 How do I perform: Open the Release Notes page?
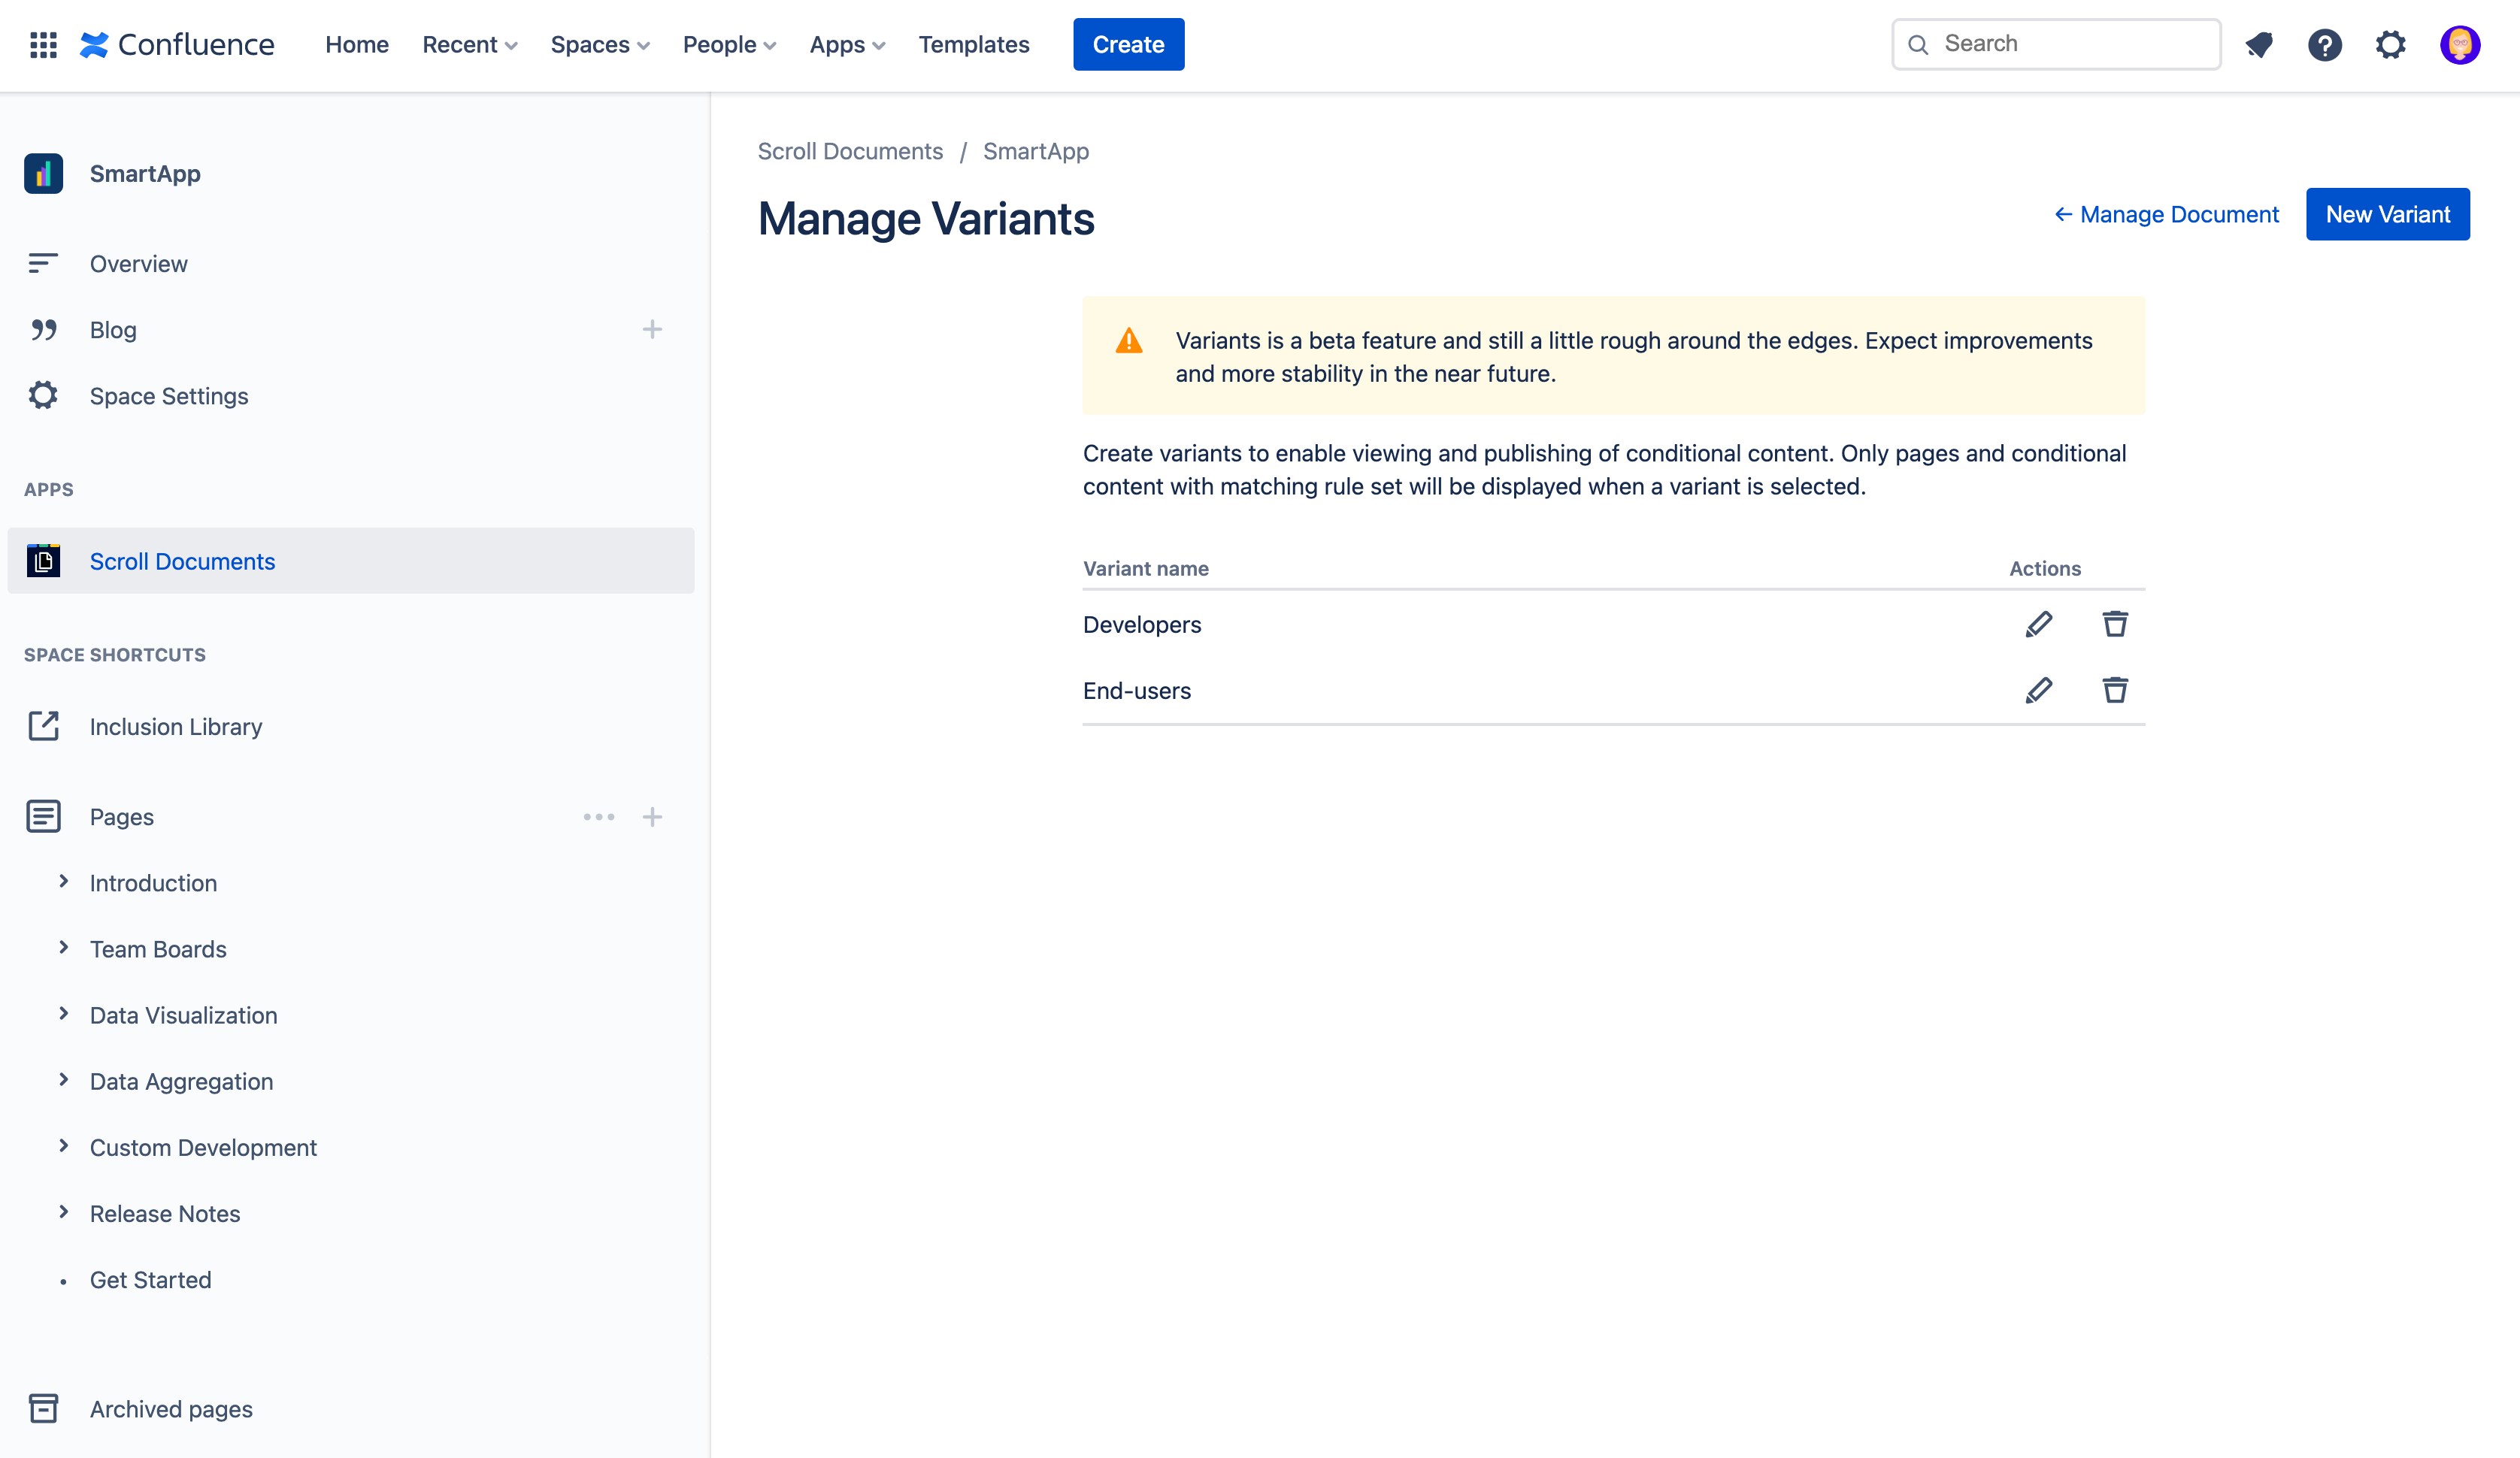pyautogui.click(x=165, y=1212)
